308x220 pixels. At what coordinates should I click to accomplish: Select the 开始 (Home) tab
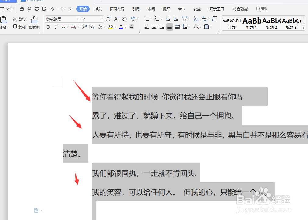click(x=83, y=9)
